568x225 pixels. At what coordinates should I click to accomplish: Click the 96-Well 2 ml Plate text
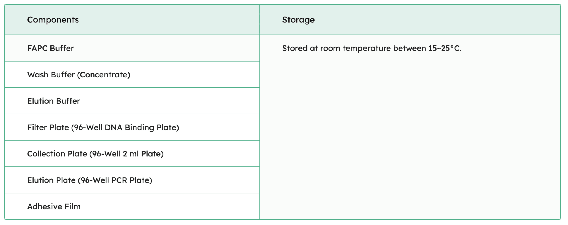(126, 154)
